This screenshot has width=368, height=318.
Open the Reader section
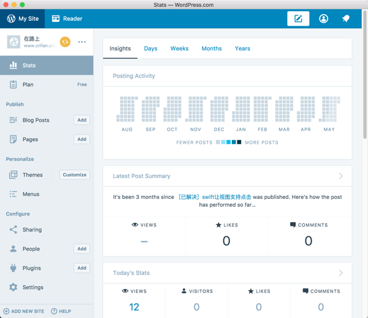(x=67, y=18)
